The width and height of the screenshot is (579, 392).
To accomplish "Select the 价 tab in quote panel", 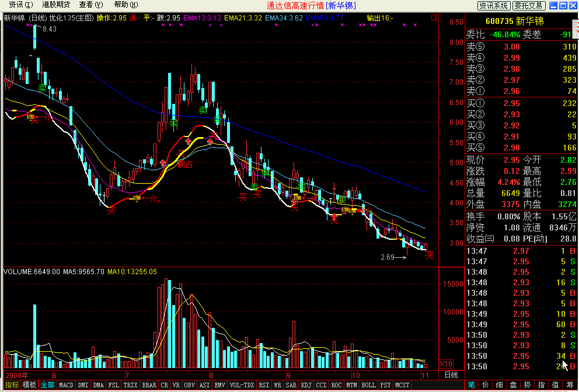I will tap(486, 385).
